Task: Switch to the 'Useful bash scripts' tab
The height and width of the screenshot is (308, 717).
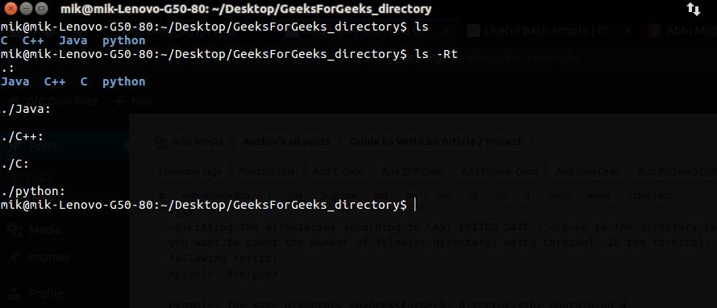Action: point(548,31)
